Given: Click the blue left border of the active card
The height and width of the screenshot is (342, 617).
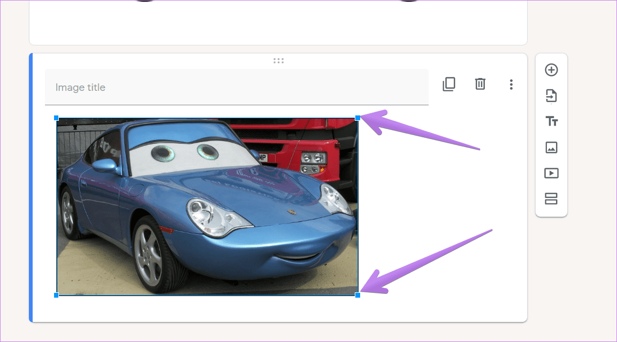Looking at the screenshot, I should [31, 188].
